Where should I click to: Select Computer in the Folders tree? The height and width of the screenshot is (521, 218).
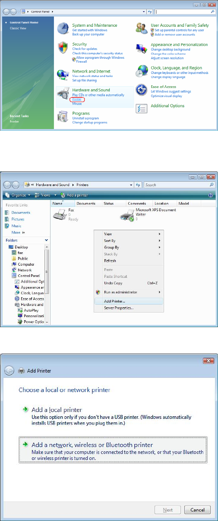pos(26,264)
